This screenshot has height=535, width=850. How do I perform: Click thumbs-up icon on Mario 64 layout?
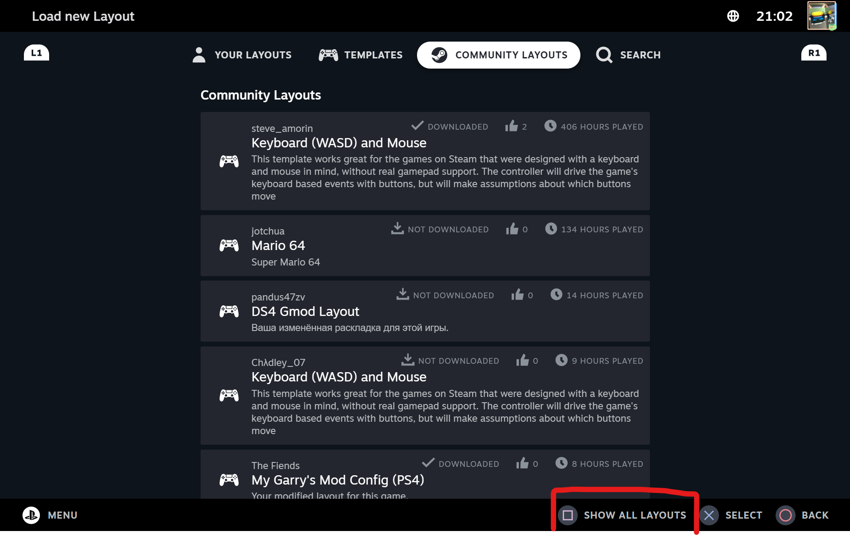tap(512, 229)
